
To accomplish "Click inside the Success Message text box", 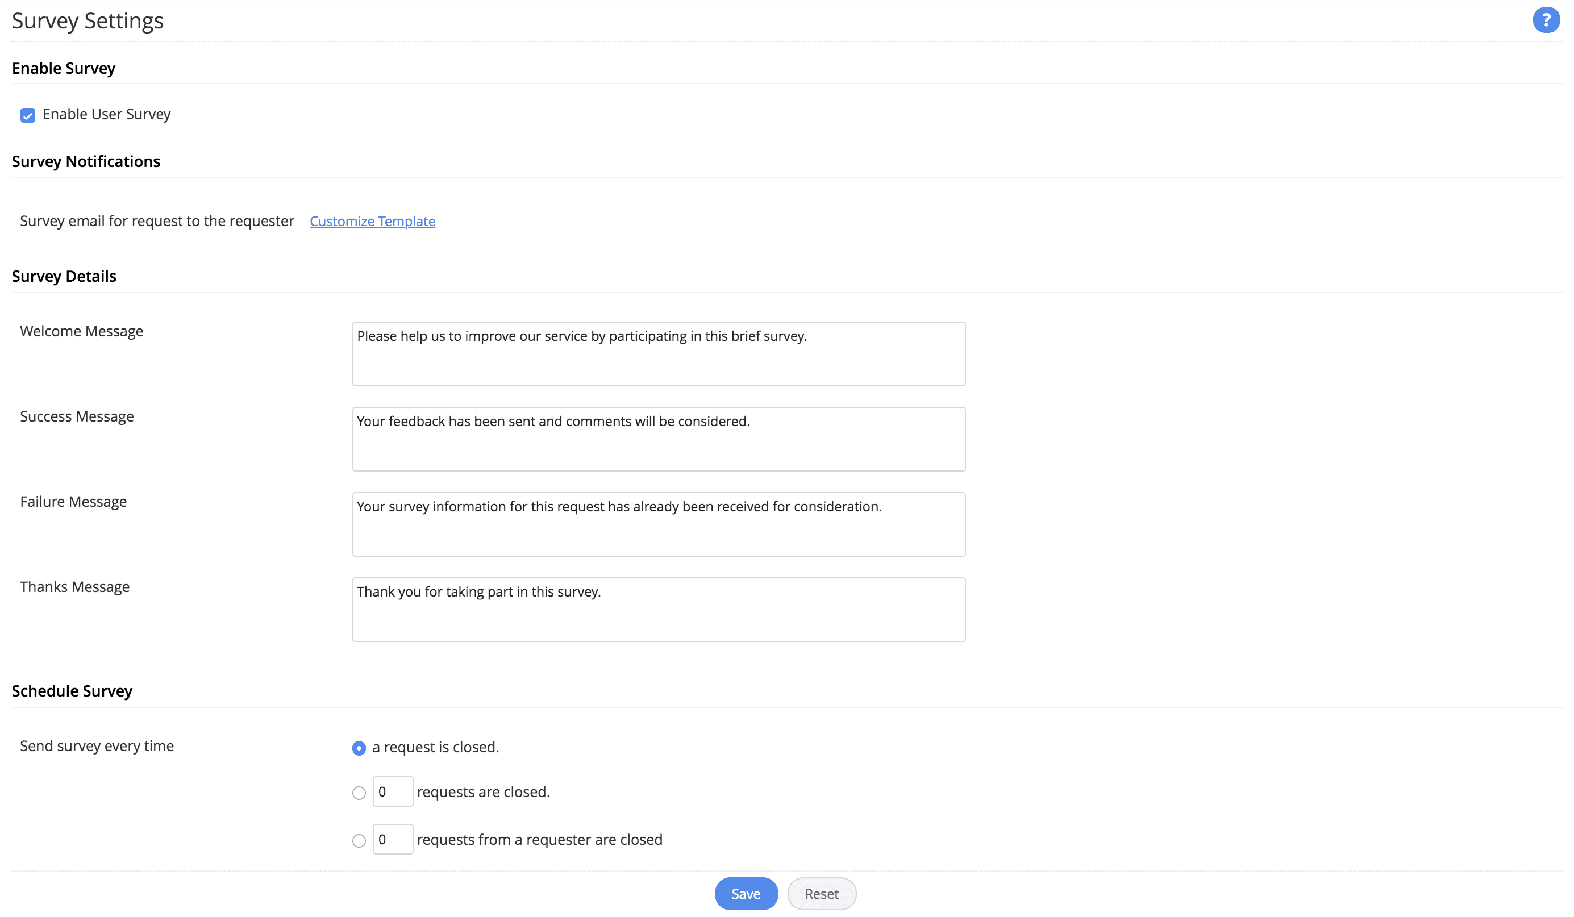I will click(x=659, y=439).
